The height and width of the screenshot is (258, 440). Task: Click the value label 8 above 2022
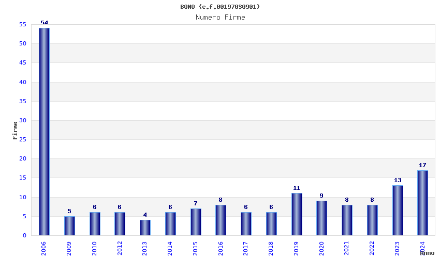click(372, 200)
